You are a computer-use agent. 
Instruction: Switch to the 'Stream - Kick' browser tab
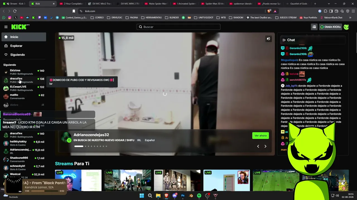point(15,4)
